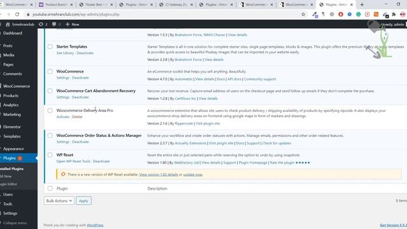407x229 pixels.
Task: Click See Library for Starter Templates
Action: click(65, 53)
